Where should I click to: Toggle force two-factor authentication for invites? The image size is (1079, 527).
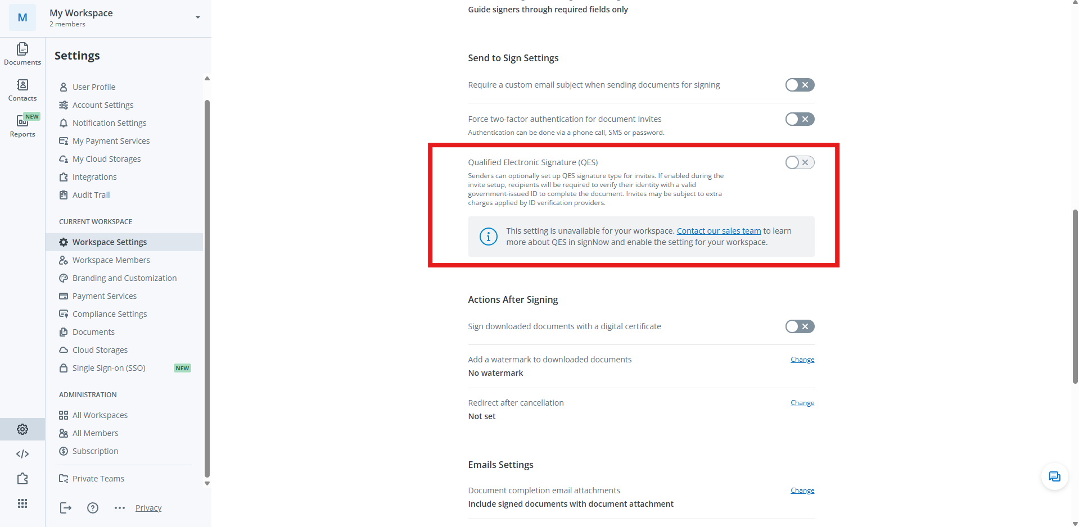click(x=800, y=119)
